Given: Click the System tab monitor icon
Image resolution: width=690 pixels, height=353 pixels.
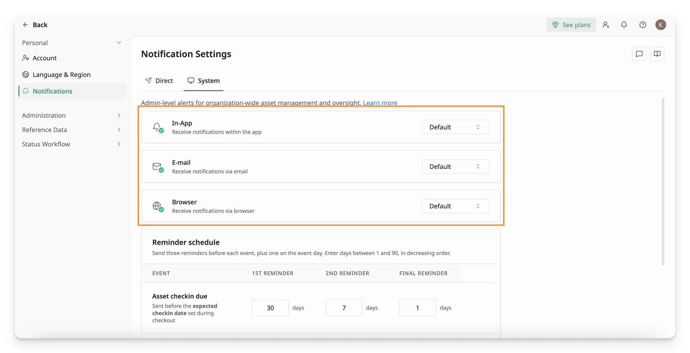Looking at the screenshot, I should coord(191,80).
